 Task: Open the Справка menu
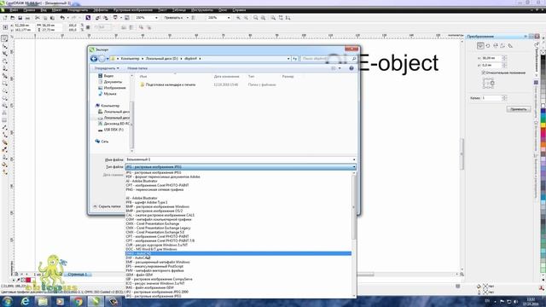[x=239, y=10]
